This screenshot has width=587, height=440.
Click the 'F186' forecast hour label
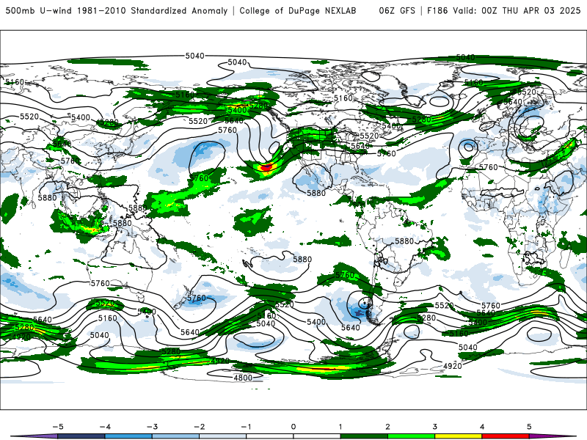pos(437,11)
